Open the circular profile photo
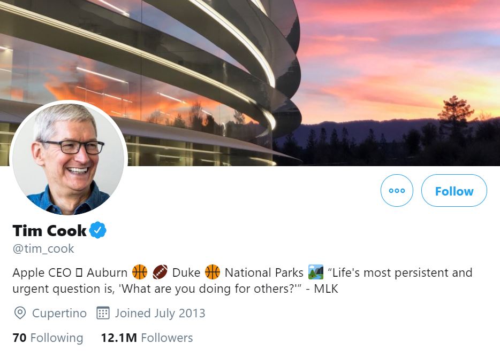Screen dimensions: 500x351 click(68, 158)
